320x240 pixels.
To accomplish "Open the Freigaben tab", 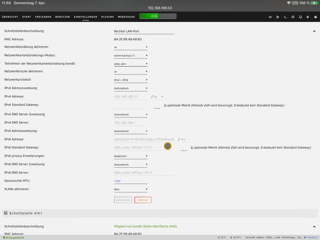I will (x=43, y=17).
